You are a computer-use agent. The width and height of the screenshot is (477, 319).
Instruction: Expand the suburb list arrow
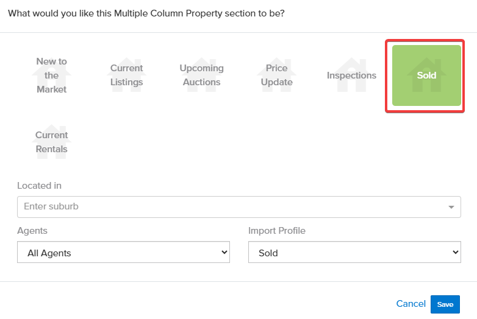(451, 207)
